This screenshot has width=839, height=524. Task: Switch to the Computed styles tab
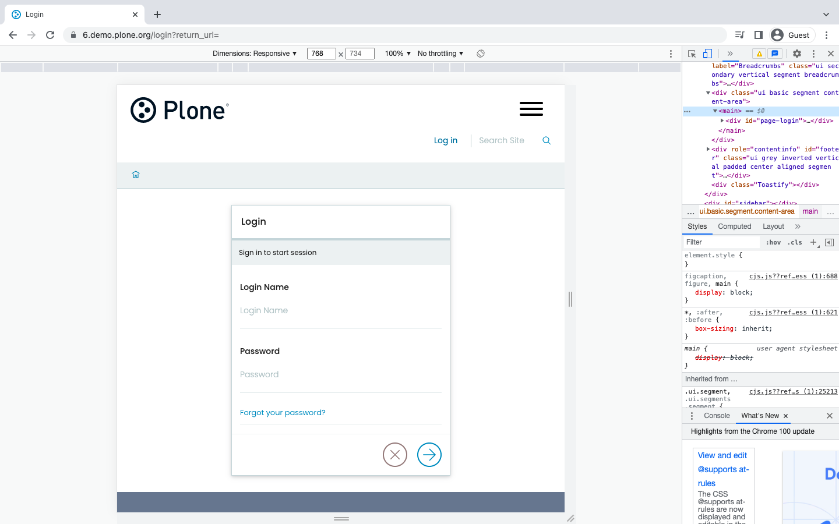click(734, 226)
